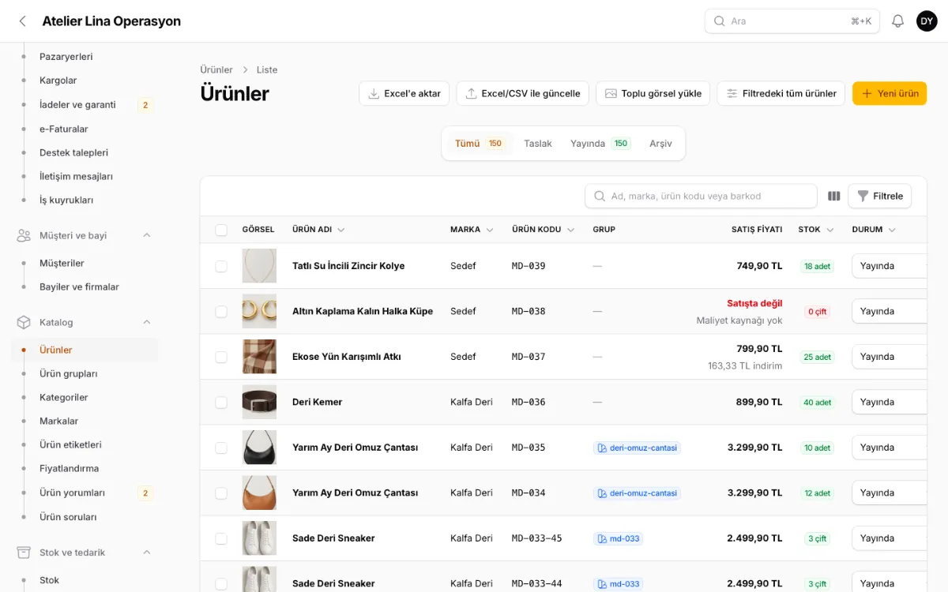Click the Katalog section cube icon
This screenshot has width=948, height=592.
pyautogui.click(x=24, y=322)
